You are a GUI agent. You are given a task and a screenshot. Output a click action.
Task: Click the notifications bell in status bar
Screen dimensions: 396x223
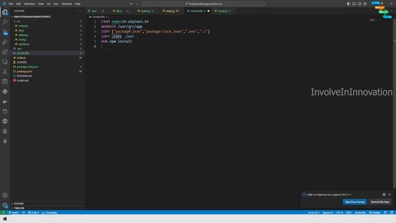coord(392,212)
